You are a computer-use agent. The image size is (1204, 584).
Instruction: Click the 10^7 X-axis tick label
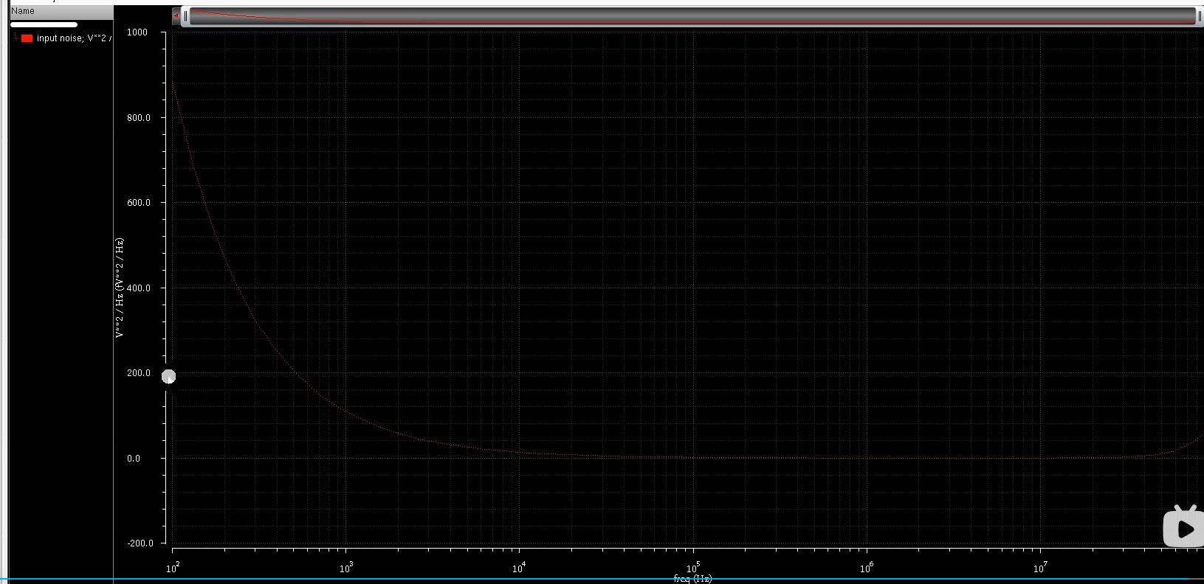tap(1039, 568)
